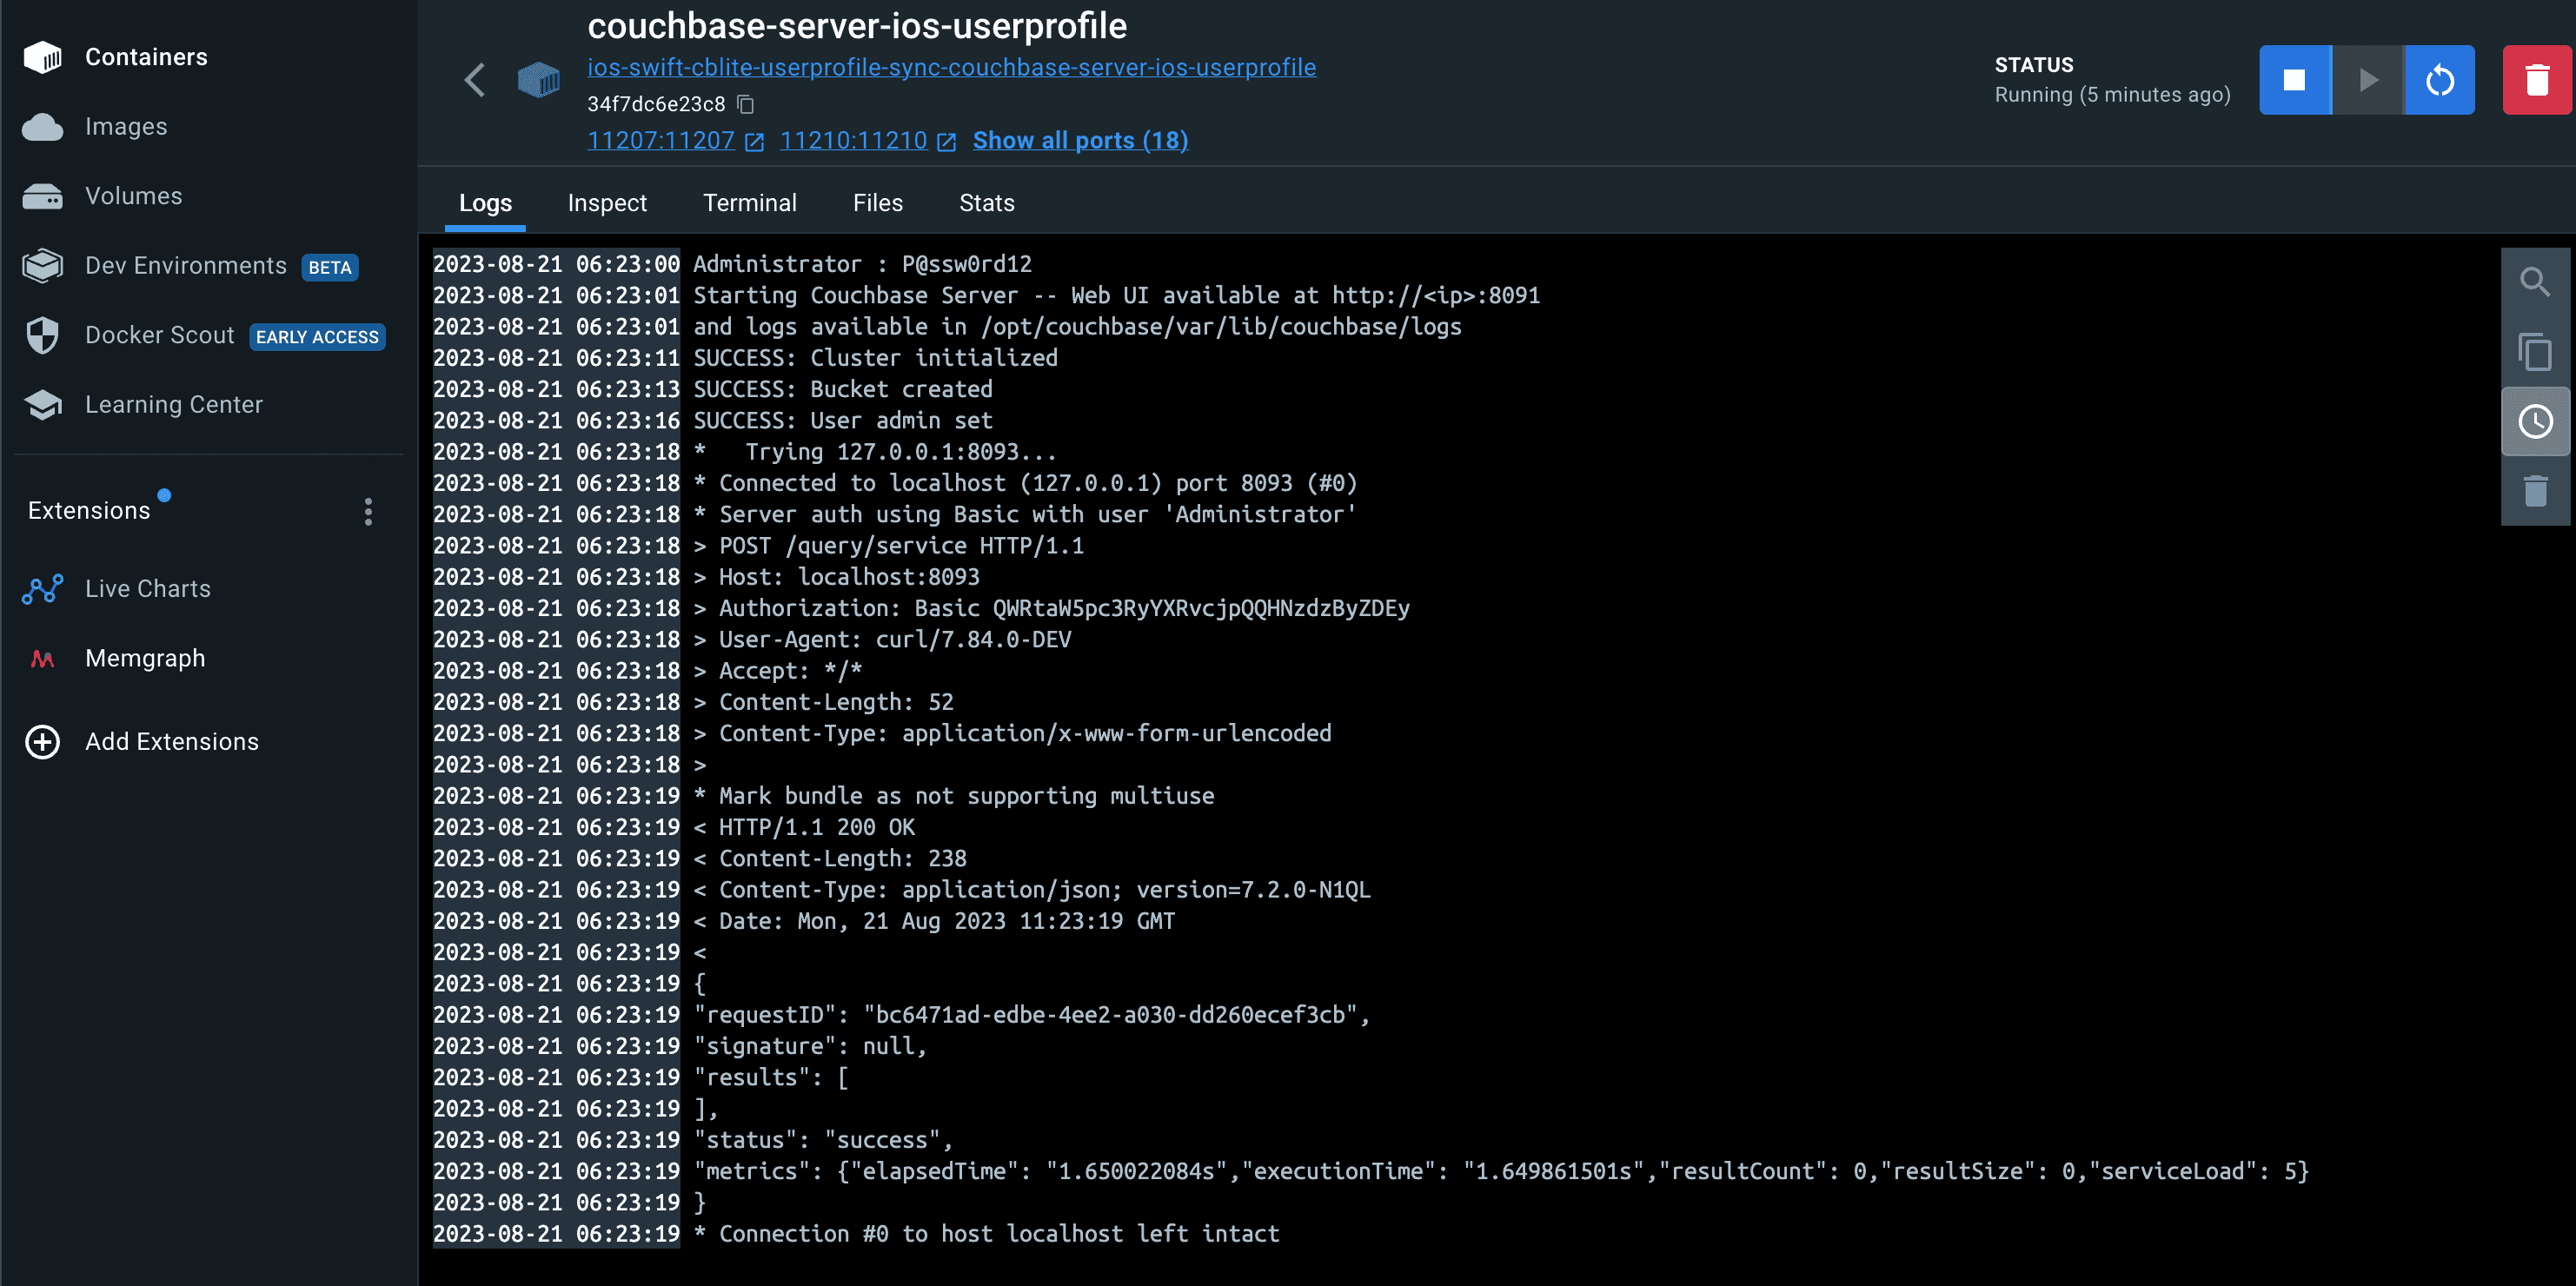The width and height of the screenshot is (2576, 1286).
Task: Click the EARLY ACCESS badge on Docker Scout
Action: [317, 337]
